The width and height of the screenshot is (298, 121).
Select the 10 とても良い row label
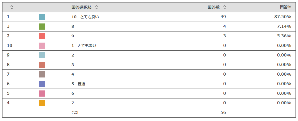tap(85, 17)
